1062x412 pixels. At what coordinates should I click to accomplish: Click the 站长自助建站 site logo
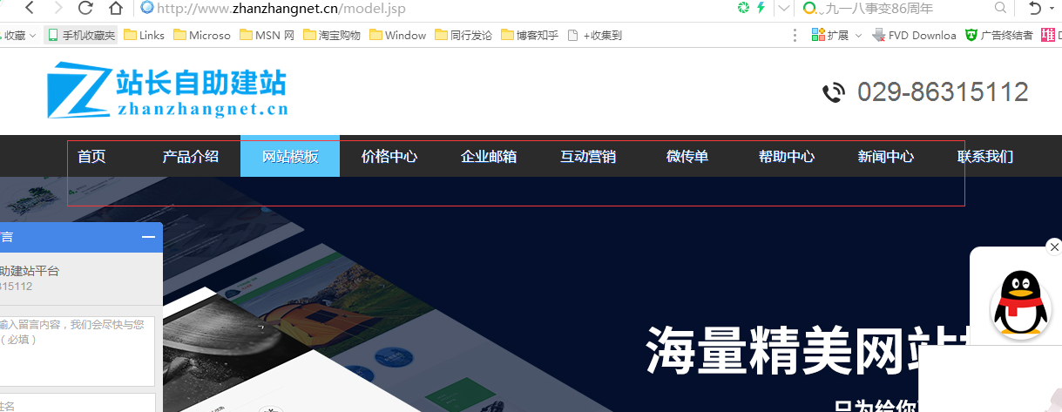(x=167, y=90)
